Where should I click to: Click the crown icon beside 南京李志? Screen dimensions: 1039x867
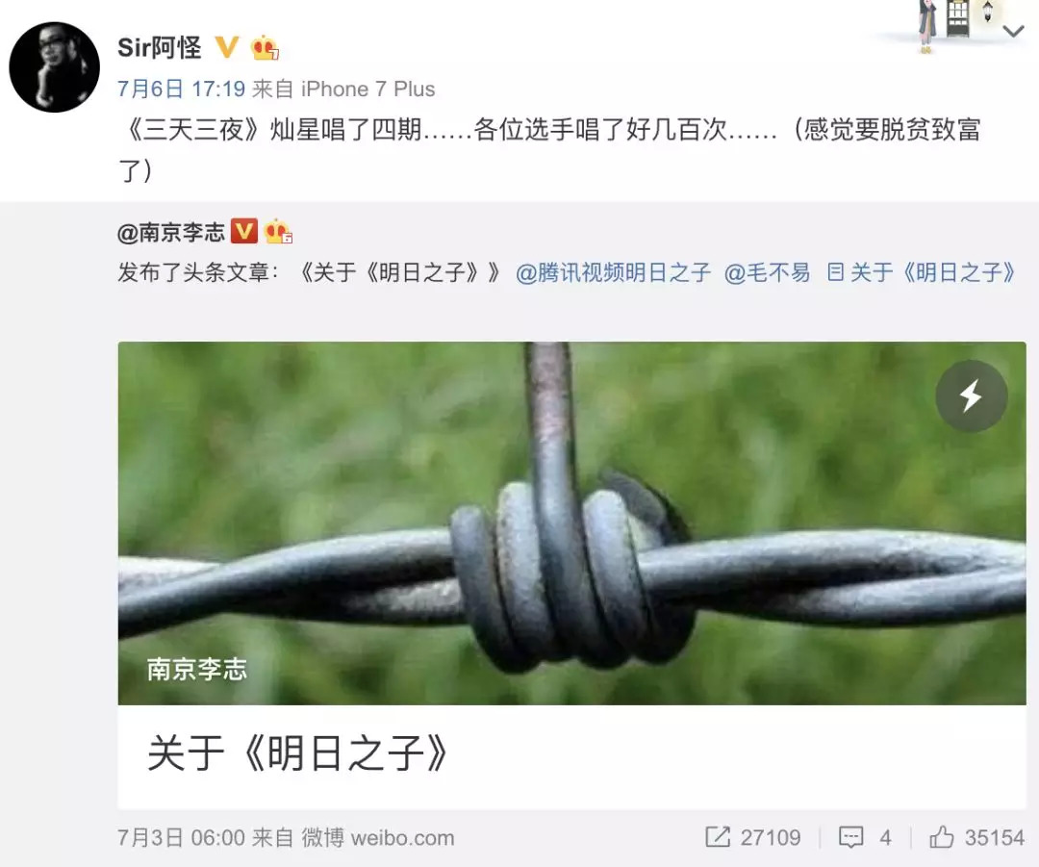(x=278, y=231)
